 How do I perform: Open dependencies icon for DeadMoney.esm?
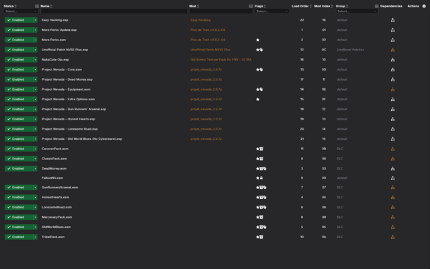point(392,169)
